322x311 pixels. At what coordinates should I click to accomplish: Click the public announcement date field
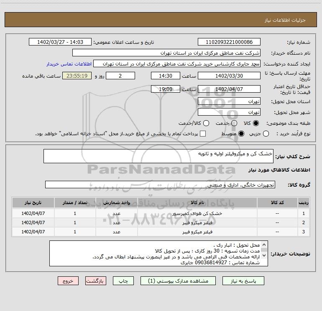[60, 42]
